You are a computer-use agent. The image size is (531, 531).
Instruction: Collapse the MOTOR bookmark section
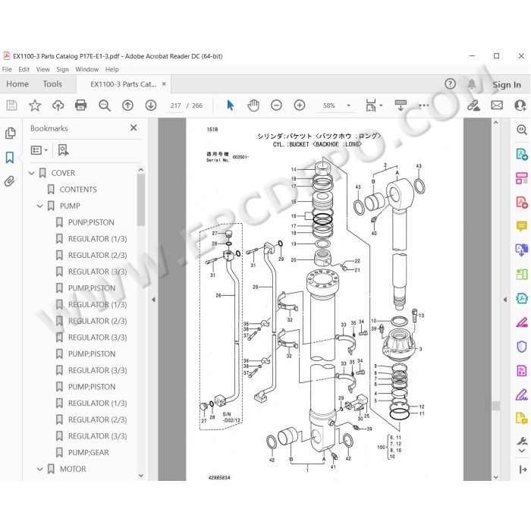tap(40, 469)
